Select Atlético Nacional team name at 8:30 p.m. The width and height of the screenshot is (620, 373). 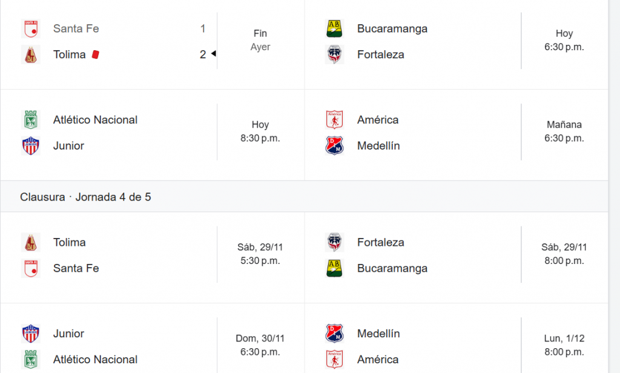click(95, 120)
